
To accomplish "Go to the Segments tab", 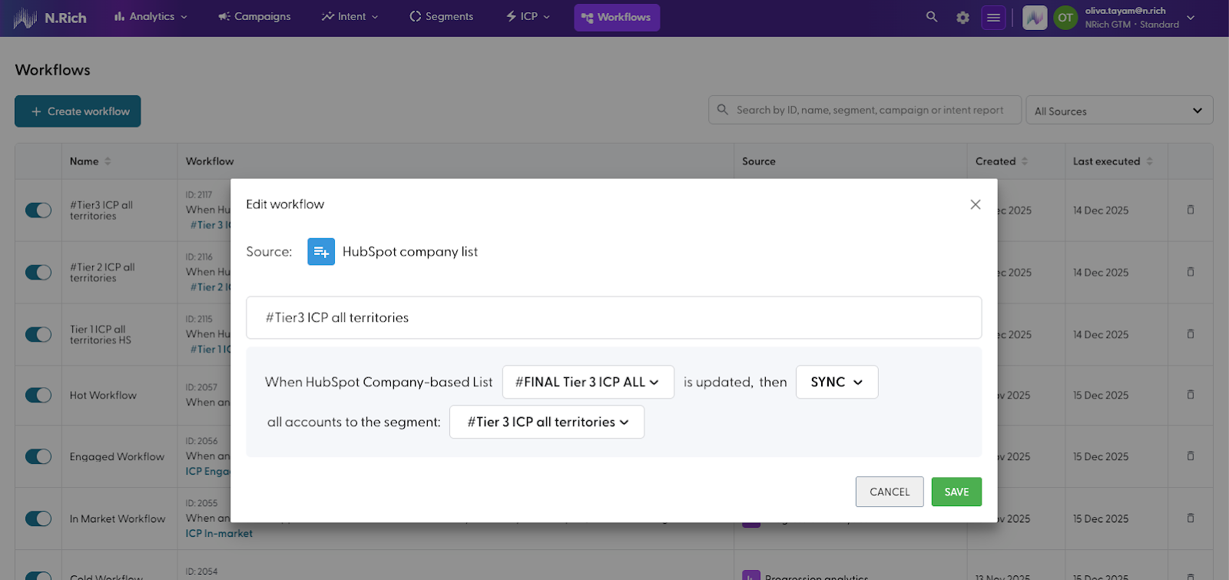I will pos(442,17).
